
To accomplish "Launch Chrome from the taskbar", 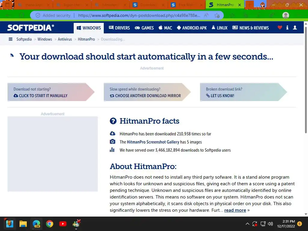I will pyautogui.click(x=50, y=224).
